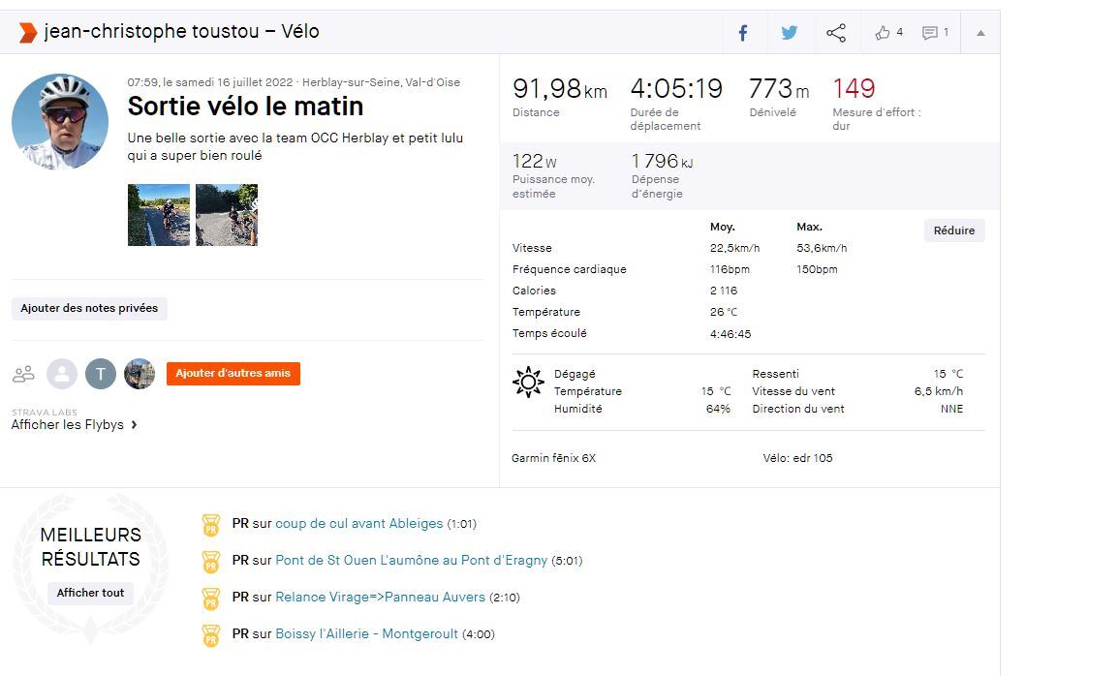Click the Ajouter d'autres amis button

pos(233,374)
